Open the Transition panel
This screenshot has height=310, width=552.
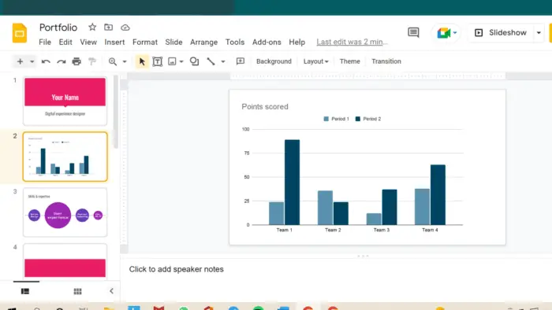[x=386, y=61]
